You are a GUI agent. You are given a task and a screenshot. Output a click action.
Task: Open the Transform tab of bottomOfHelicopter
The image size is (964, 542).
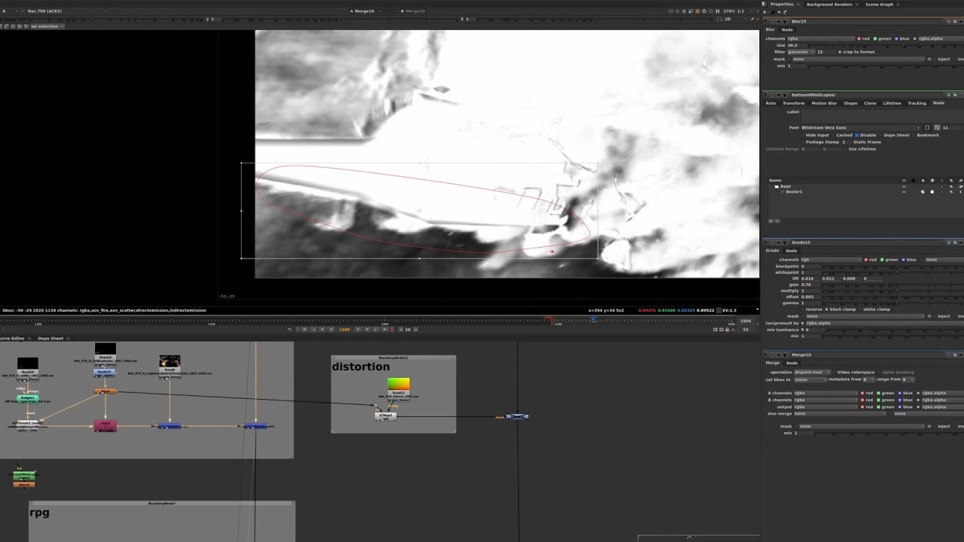pos(793,103)
